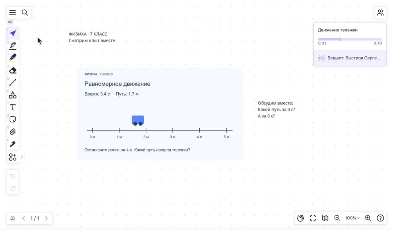Click the undo arrow
The width and height of the screenshot is (393, 230).
pyautogui.click(x=13, y=176)
